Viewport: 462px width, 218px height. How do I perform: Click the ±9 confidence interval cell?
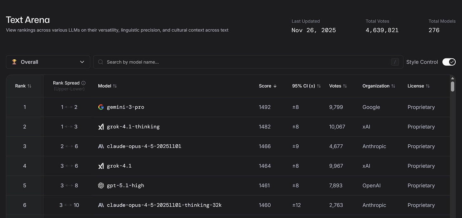coord(295,146)
